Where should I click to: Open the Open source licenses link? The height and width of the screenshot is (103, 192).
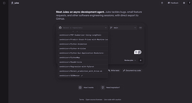94,99
